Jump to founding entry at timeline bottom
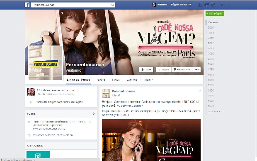Screen dimensions: 257x161 point(215,111)
